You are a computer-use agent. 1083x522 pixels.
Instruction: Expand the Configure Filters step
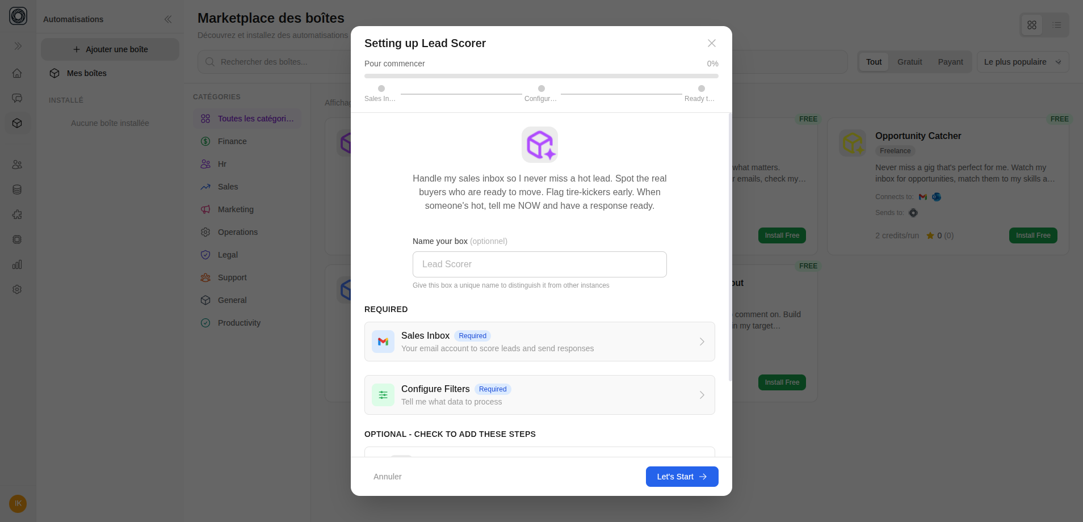pyautogui.click(x=539, y=394)
